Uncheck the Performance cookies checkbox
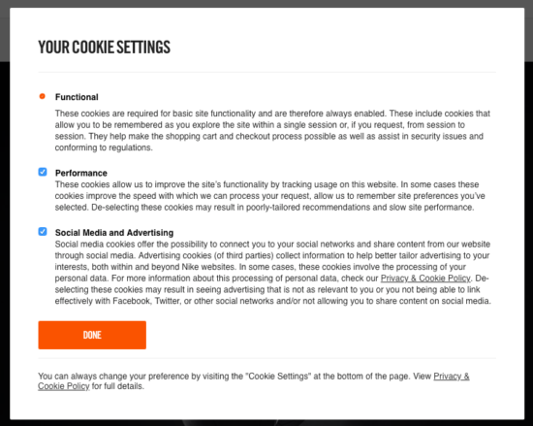 click(43, 172)
